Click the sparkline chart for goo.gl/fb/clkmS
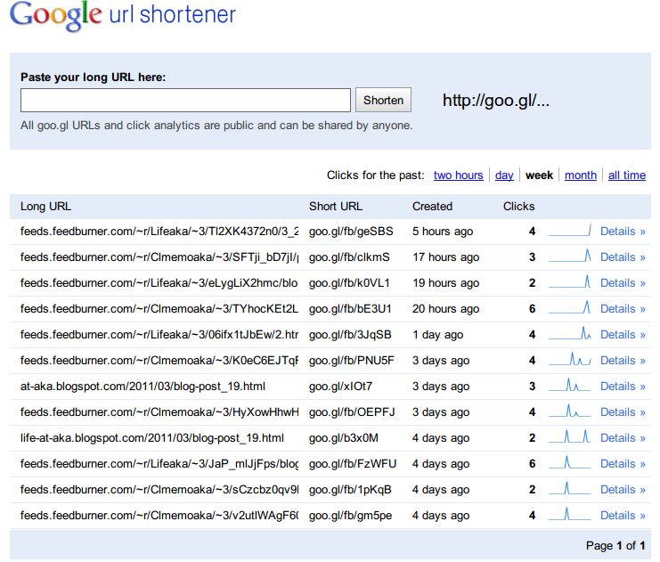 coord(569,256)
